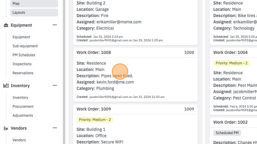The image size is (257, 144).
Task: Click Priority Medium badge on order 1009
Action: tap(95, 120)
